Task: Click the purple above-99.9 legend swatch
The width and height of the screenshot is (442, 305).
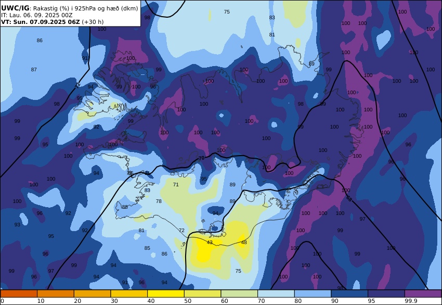Action: coord(423,294)
